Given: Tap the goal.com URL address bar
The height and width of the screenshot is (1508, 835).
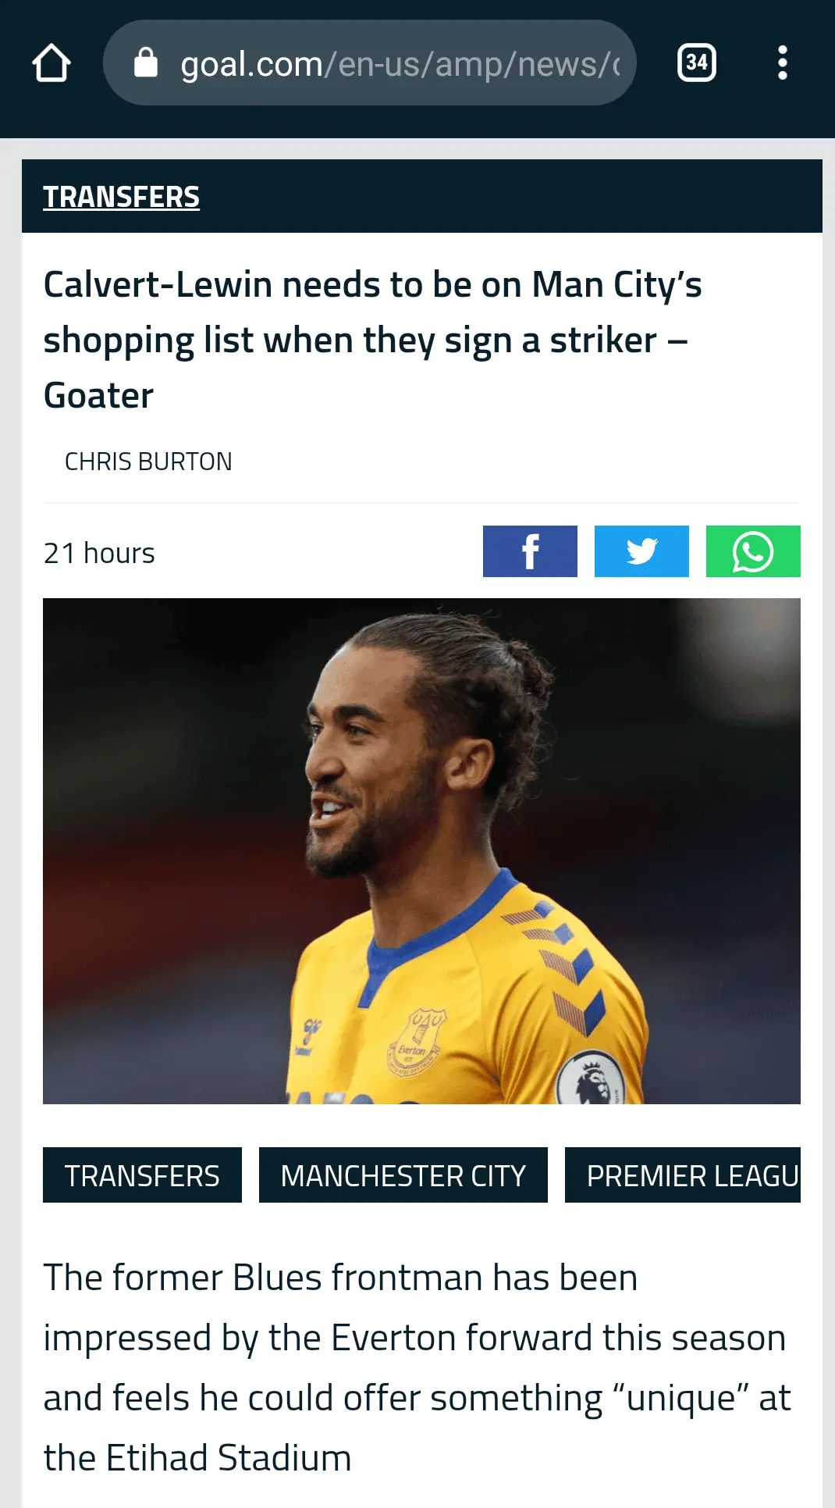Looking at the screenshot, I should click(370, 62).
